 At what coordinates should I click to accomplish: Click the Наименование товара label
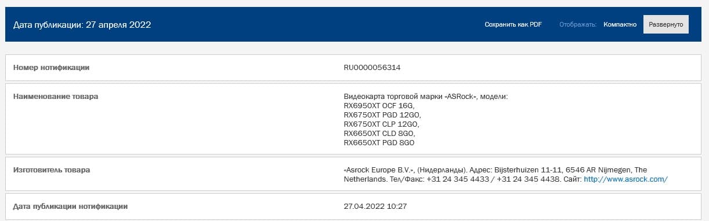coord(56,96)
